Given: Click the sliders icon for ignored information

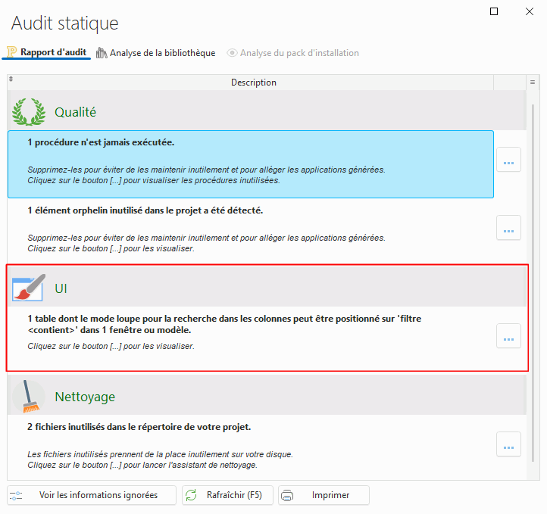Looking at the screenshot, I should click(x=16, y=495).
